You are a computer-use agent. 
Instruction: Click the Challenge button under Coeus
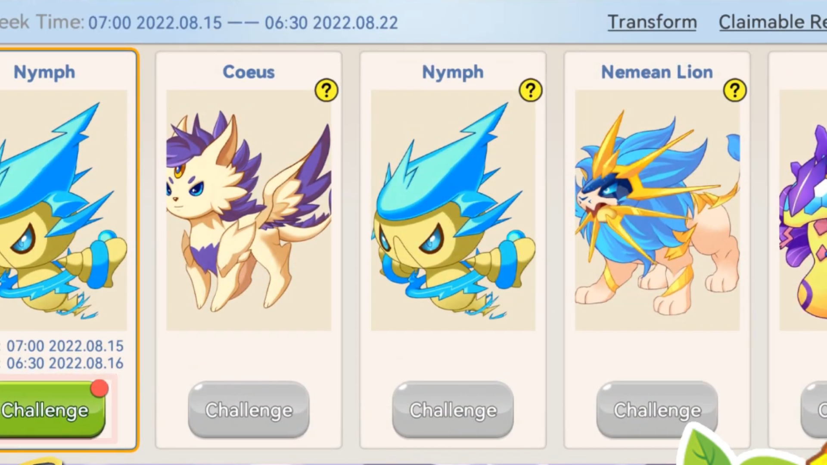pyautogui.click(x=249, y=409)
